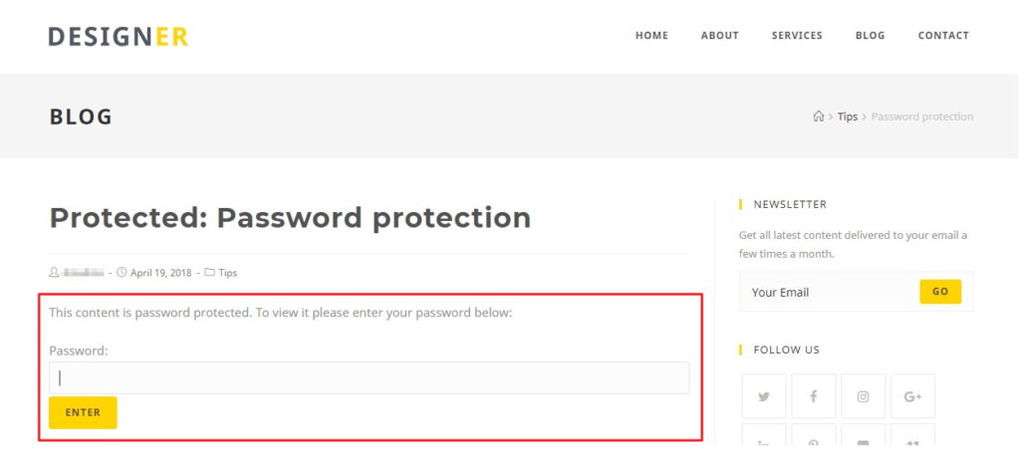This screenshot has height=468, width=1020.
Task: Open the BLOG menu item
Action: [x=870, y=36]
